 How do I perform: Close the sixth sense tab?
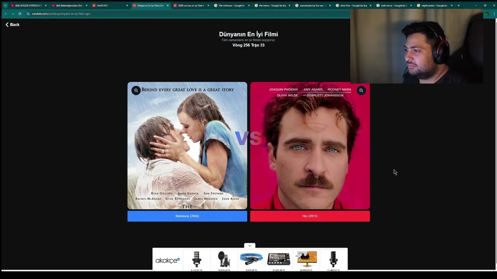411,5
